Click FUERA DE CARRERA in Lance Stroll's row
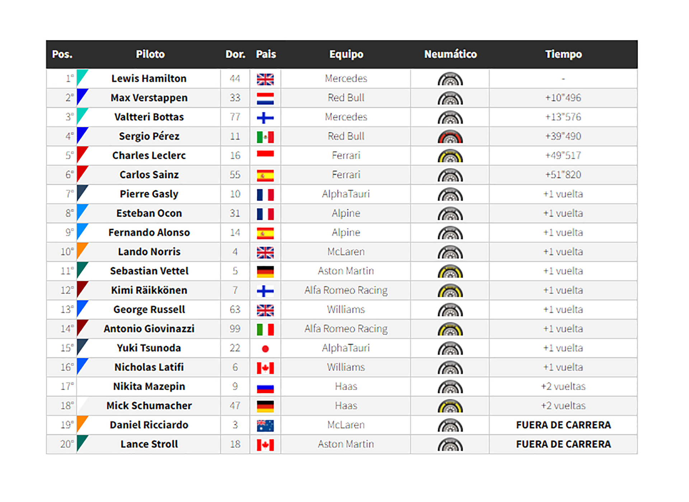Viewport: 689px width, 502px height. click(x=563, y=444)
